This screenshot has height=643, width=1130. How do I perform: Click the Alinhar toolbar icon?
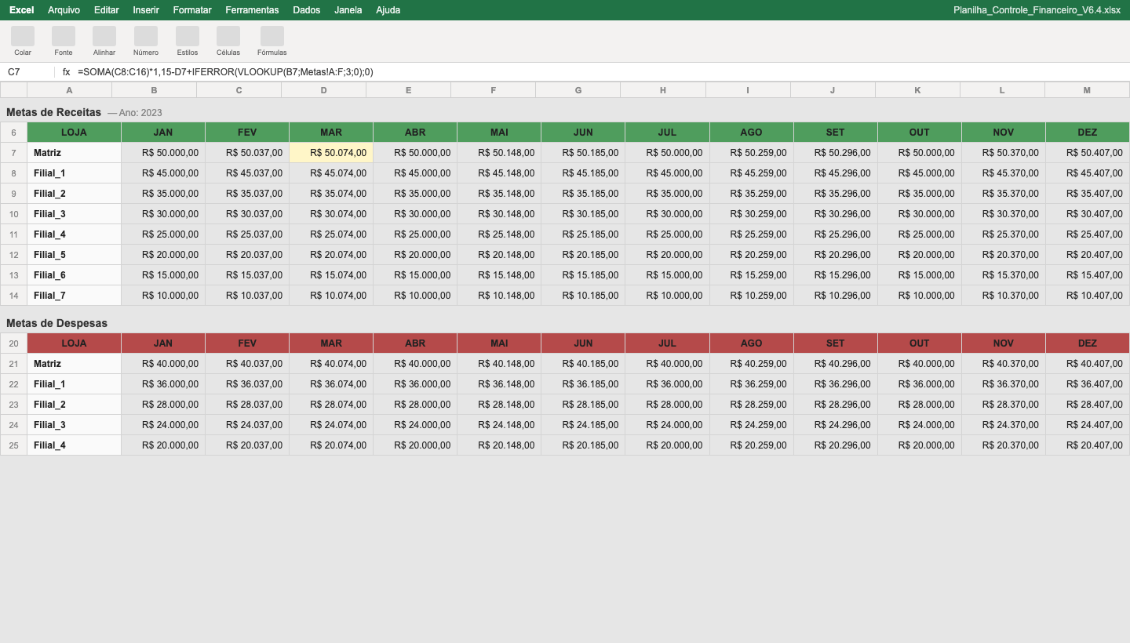coord(104,36)
